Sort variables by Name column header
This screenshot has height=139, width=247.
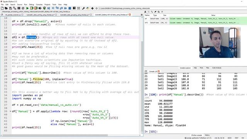147,15
